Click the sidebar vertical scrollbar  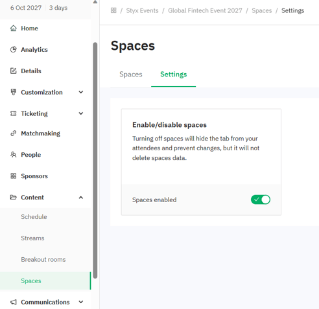[x=95, y=160]
